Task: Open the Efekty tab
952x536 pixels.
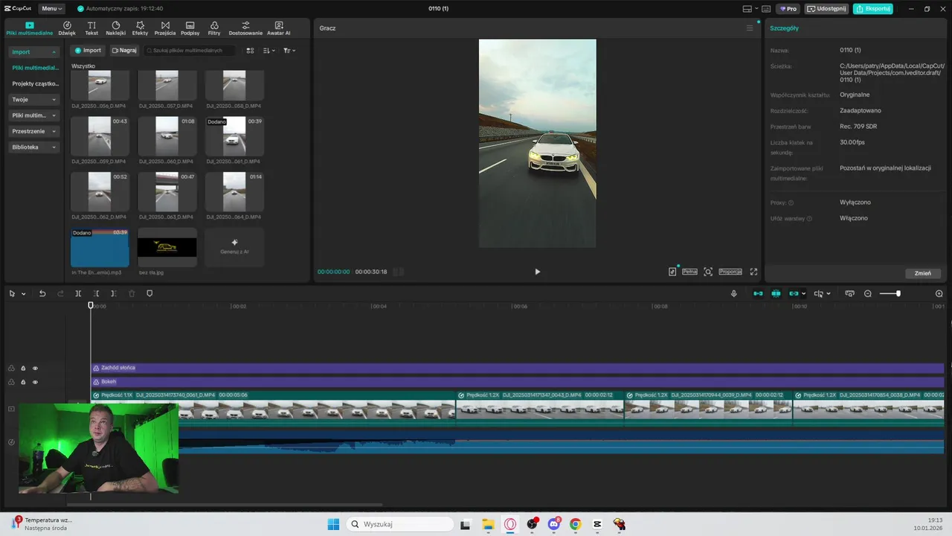Action: (x=140, y=28)
